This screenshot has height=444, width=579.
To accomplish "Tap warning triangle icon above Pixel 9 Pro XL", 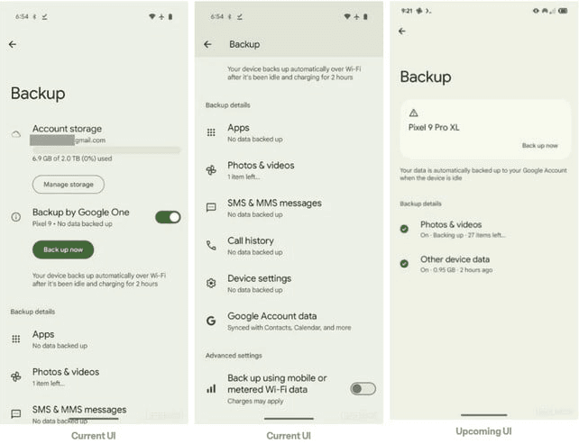I will tap(414, 113).
